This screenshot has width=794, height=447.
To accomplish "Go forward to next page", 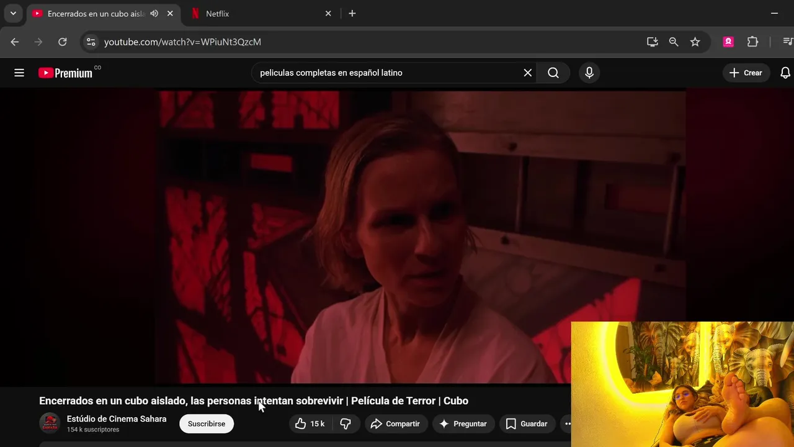I will (x=38, y=42).
